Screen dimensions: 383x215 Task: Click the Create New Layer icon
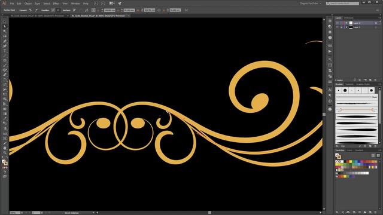(x=370, y=80)
